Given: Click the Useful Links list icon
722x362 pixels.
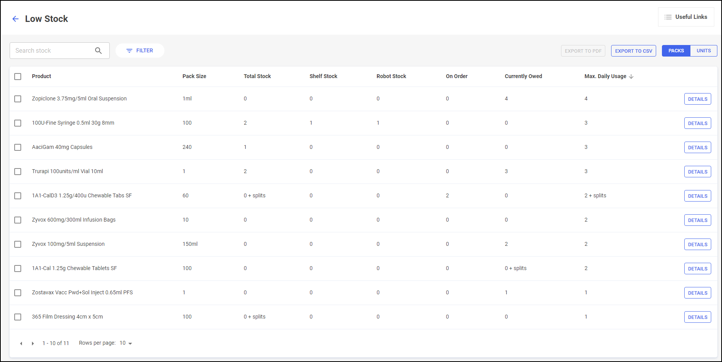Looking at the screenshot, I should pos(668,17).
